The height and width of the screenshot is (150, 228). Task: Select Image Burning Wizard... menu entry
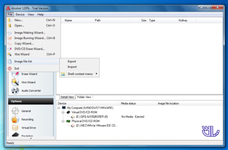click(34, 38)
